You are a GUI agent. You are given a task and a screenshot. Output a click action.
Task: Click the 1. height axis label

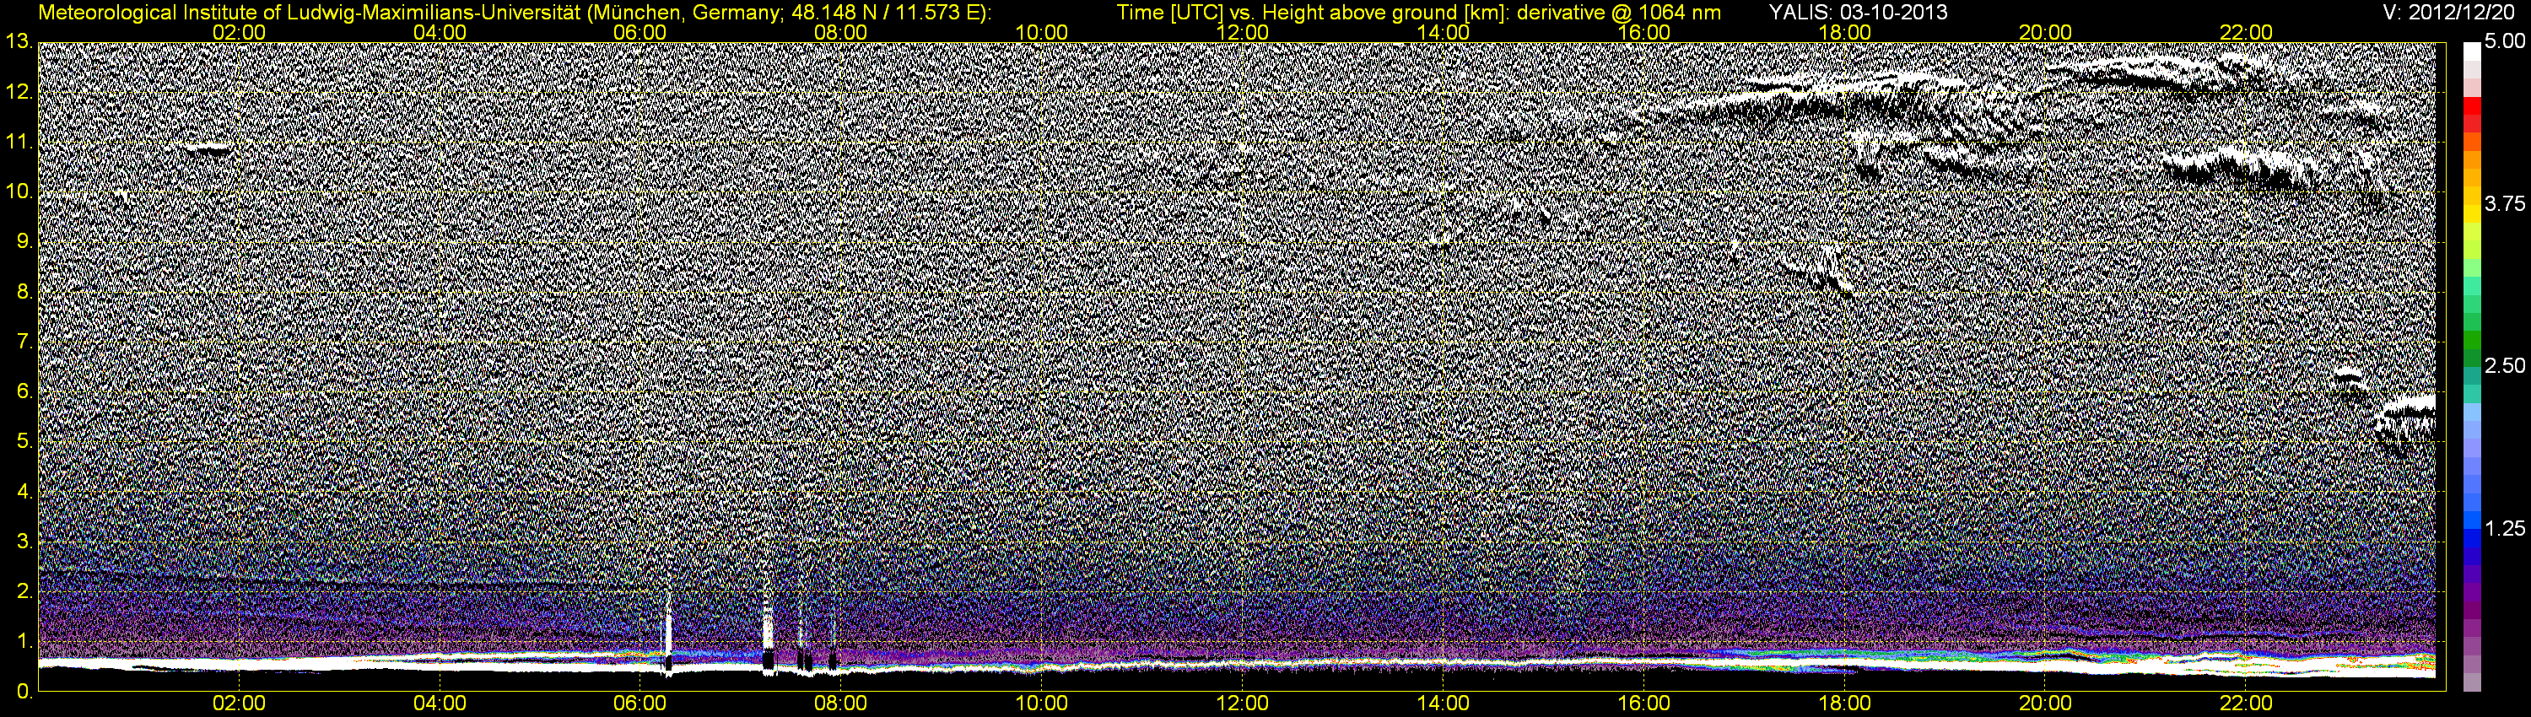point(24,641)
